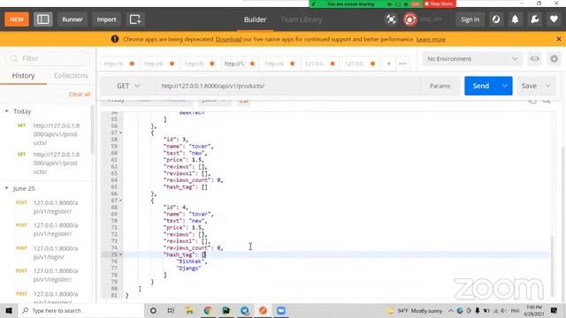Open the notifications bell

(515, 19)
